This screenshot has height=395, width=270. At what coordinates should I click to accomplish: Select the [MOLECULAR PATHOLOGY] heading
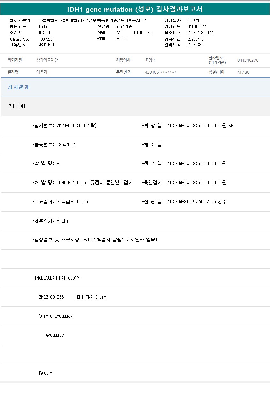[58, 278]
